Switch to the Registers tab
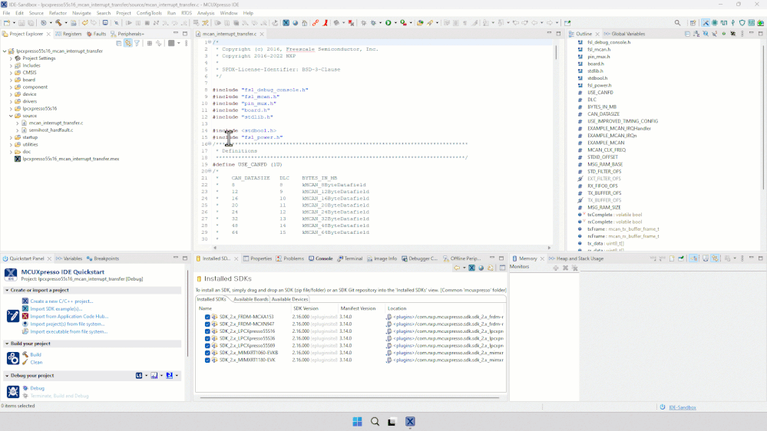Screen dimensions: 767x431 click(x=68, y=34)
